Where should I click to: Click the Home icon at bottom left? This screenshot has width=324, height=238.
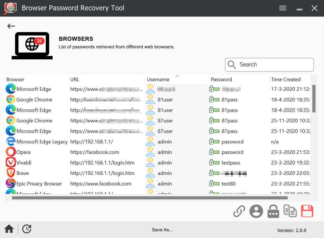pyautogui.click(x=9, y=229)
